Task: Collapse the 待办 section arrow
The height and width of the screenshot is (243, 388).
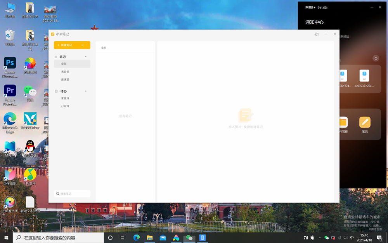Action: coord(86,91)
